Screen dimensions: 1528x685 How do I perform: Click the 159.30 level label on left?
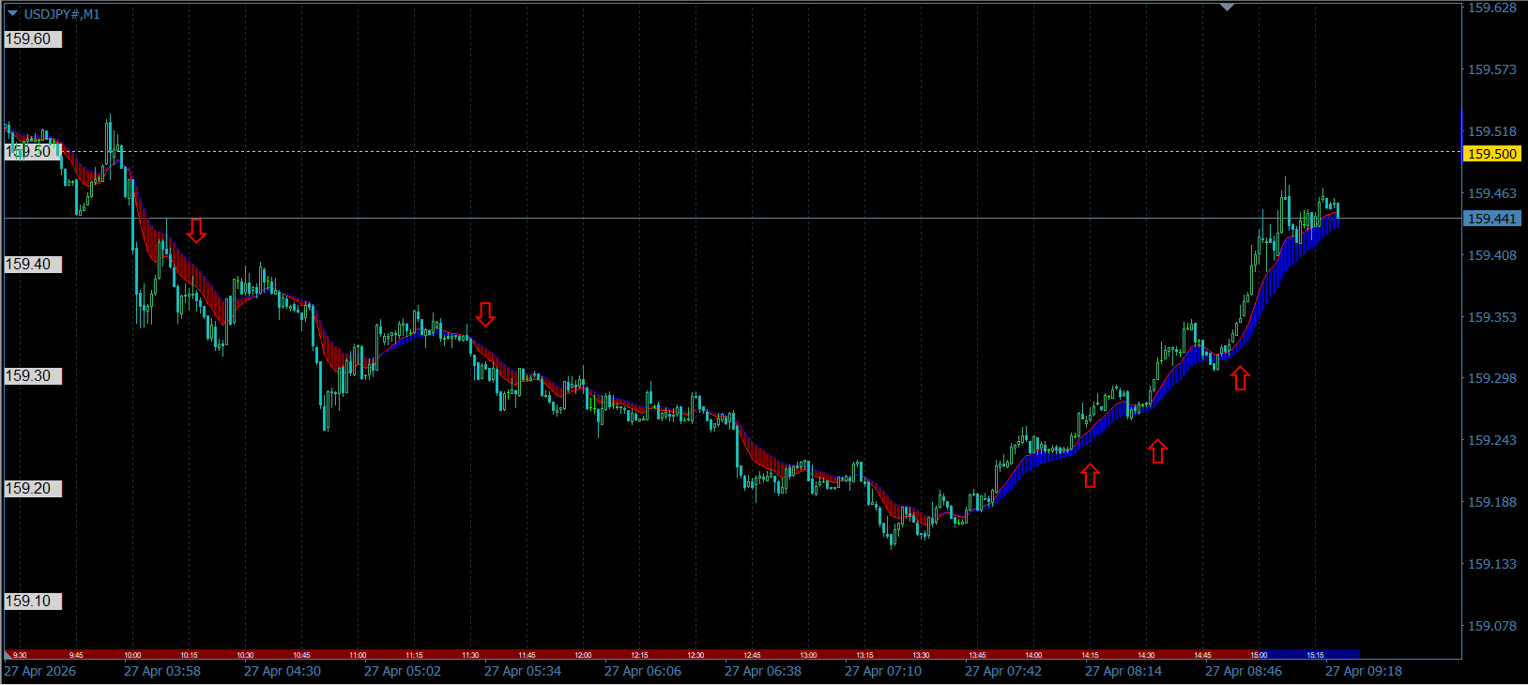point(34,376)
